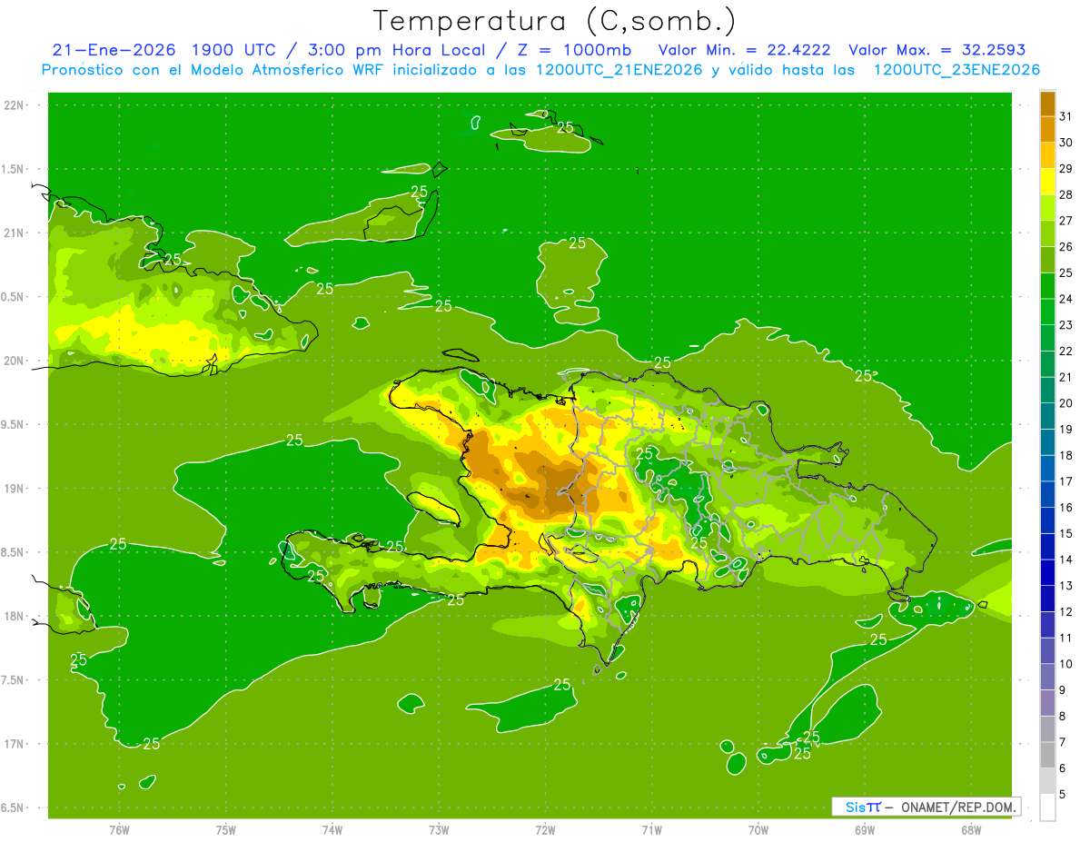Click the "17N" latitude axis label
1090x842 pixels.
click(x=13, y=744)
